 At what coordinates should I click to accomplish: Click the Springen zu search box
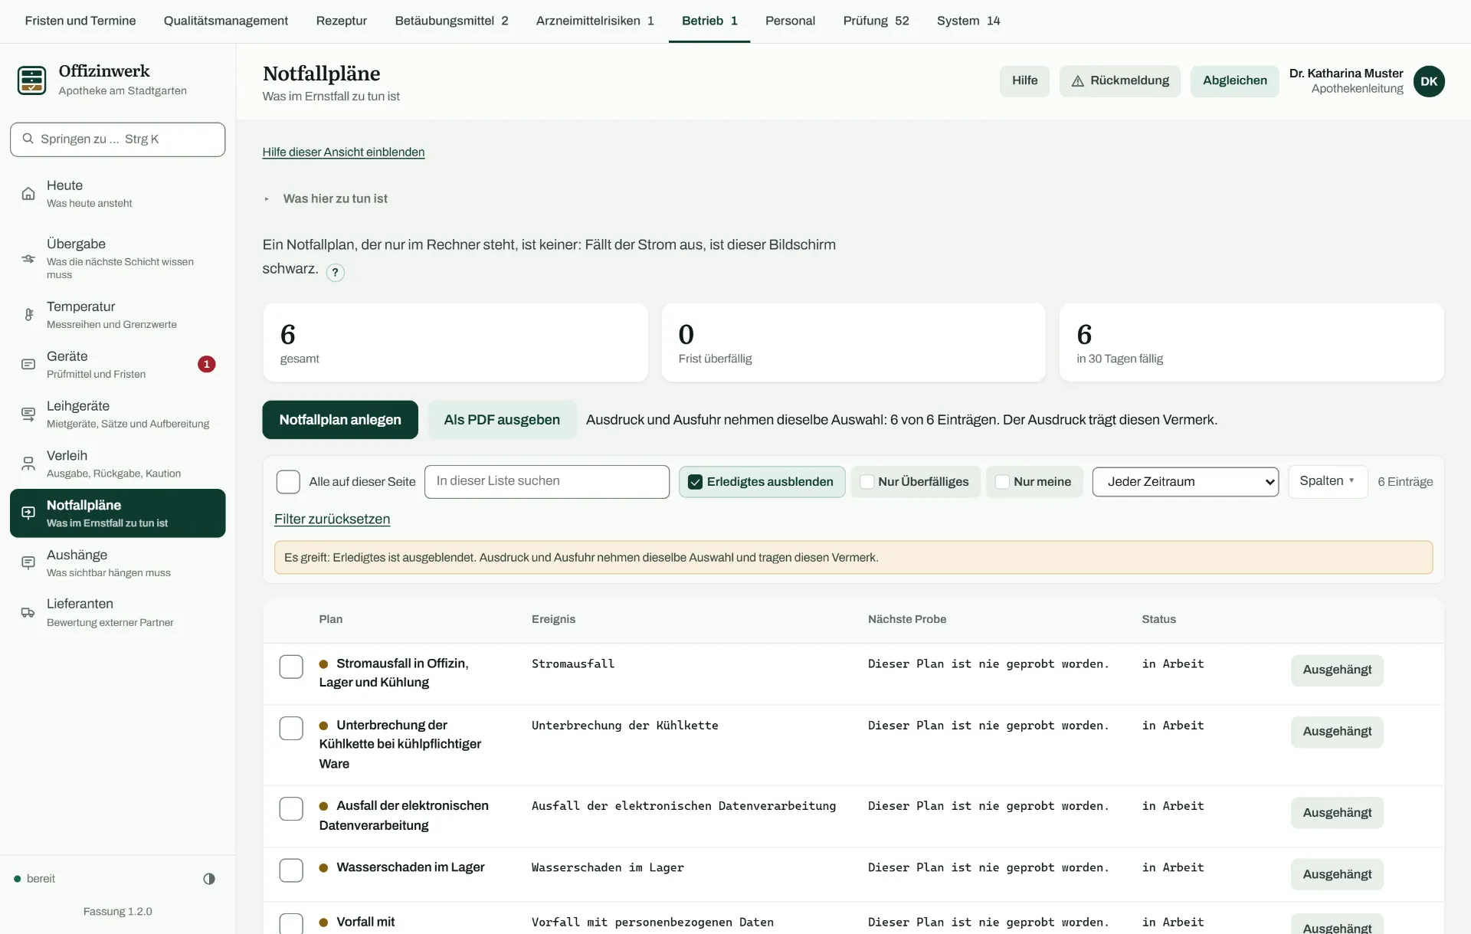(x=117, y=139)
